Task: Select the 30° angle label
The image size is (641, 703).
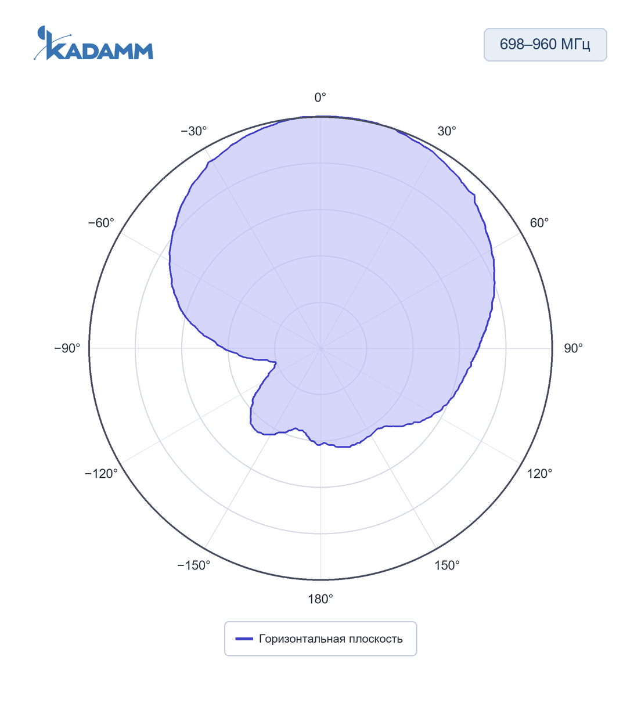Action: 446,131
